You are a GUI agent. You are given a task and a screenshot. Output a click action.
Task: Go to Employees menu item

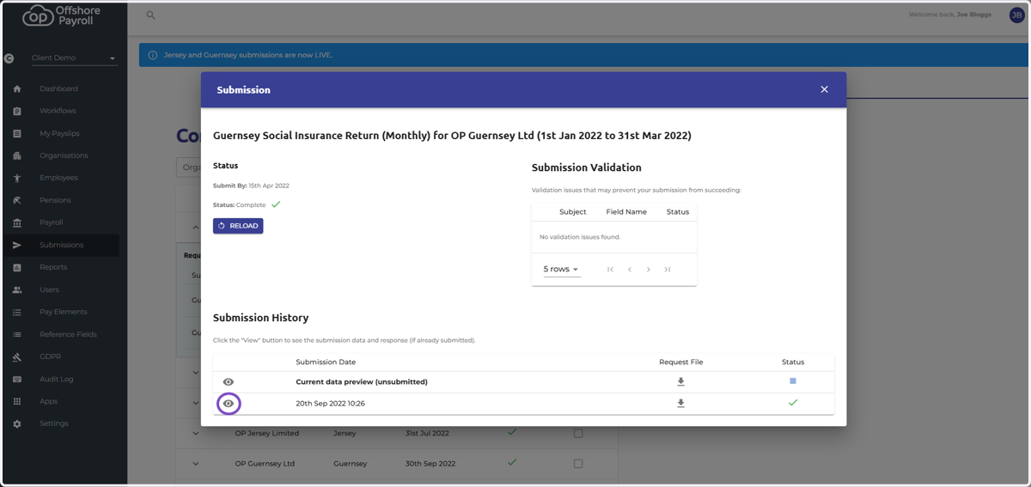58,178
